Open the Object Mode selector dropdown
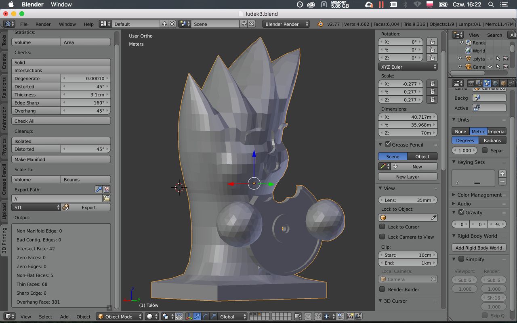The image size is (517, 323). point(119,317)
